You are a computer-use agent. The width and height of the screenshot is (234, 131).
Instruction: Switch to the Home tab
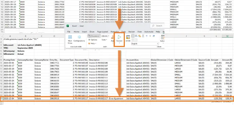[76, 32]
